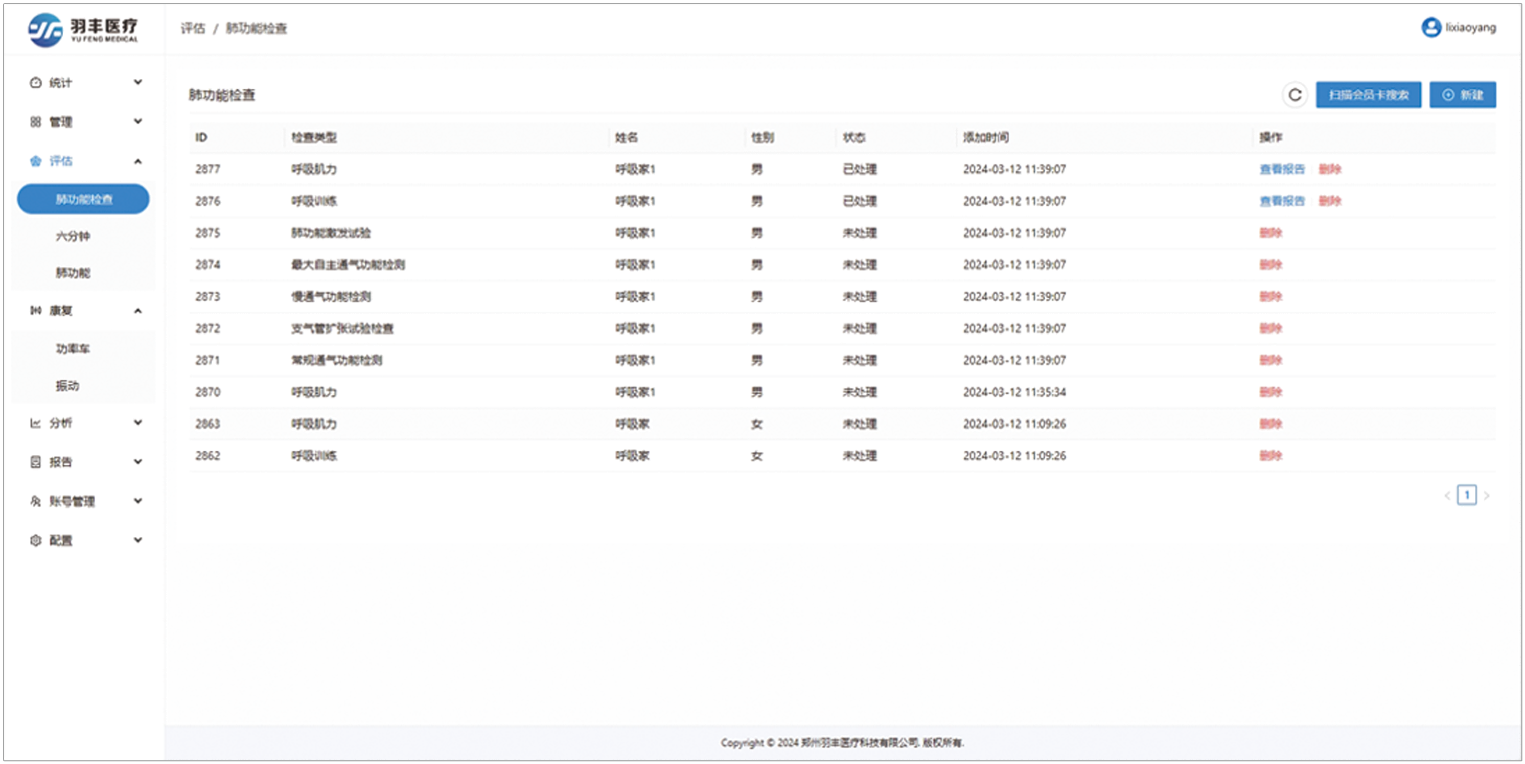Click the 扫描会员卡搜索 button
1525x764 pixels.
1368,95
